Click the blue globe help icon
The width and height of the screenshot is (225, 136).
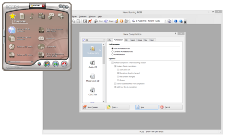pos(181,21)
